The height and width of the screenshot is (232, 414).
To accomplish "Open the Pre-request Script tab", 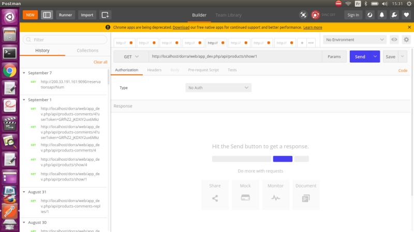I will click(x=203, y=70).
